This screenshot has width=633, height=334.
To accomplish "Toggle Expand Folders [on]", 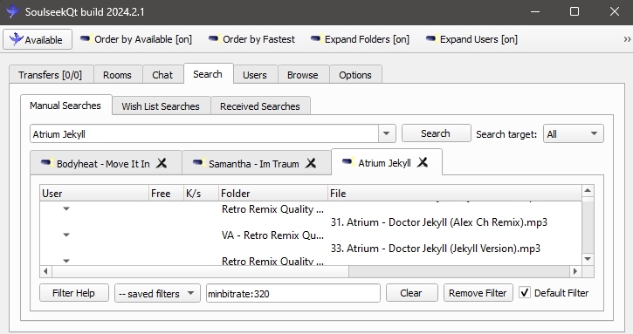I will [360, 39].
